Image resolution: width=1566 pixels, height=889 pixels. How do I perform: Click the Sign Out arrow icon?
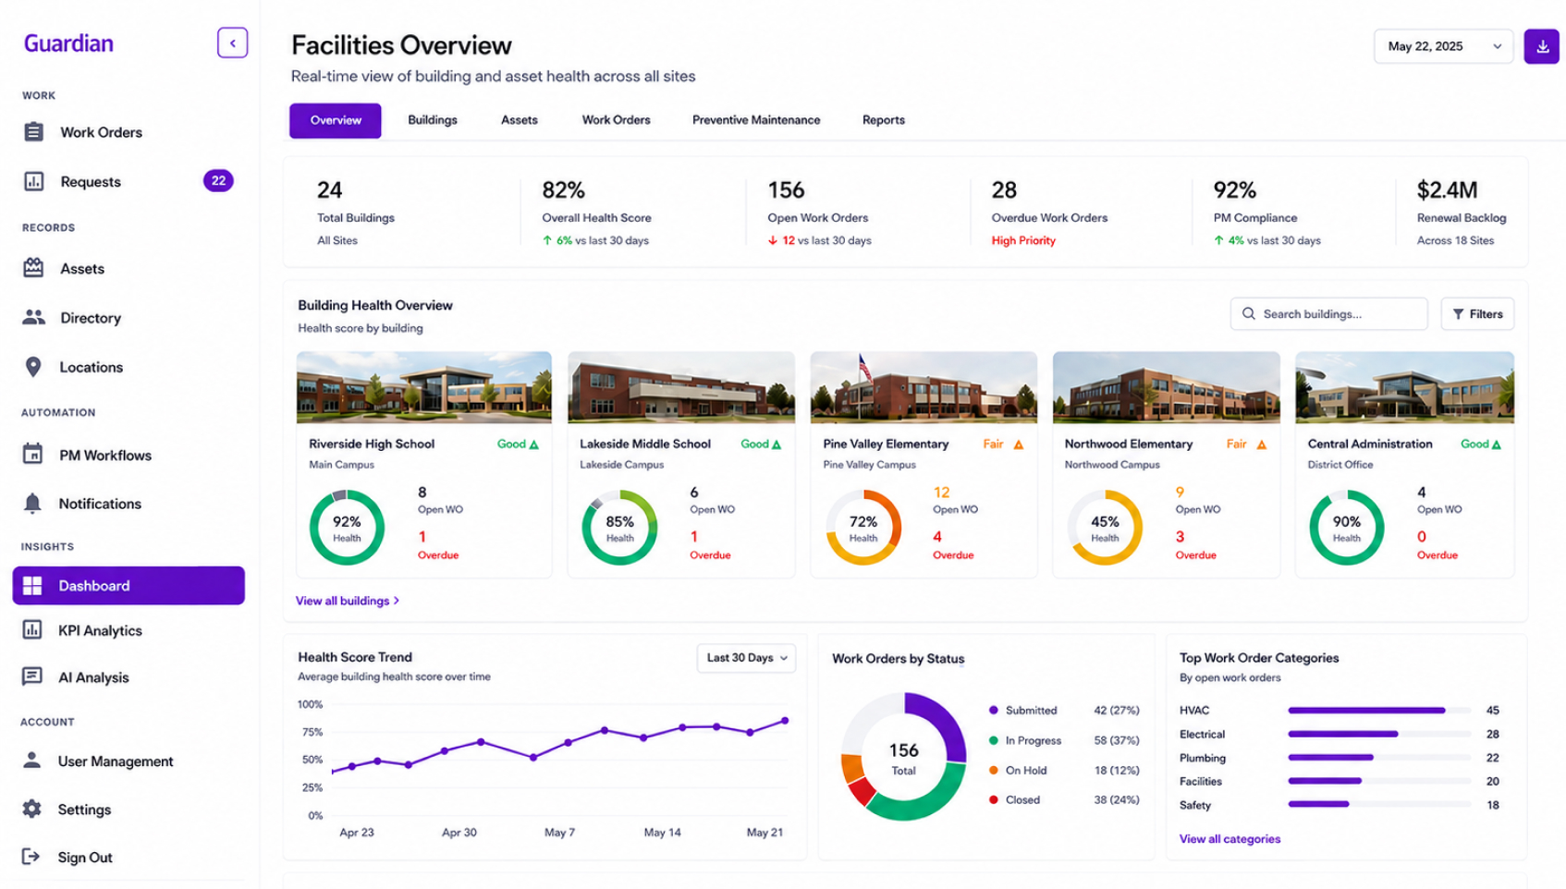pyautogui.click(x=31, y=857)
